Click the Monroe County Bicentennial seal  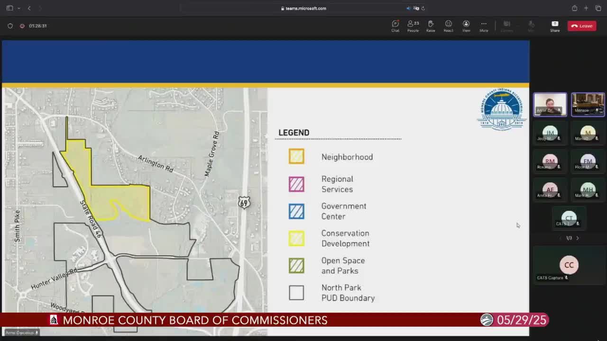point(502,109)
